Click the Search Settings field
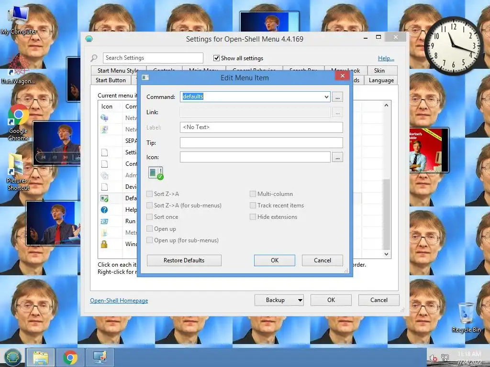490x367 pixels. [x=153, y=58]
